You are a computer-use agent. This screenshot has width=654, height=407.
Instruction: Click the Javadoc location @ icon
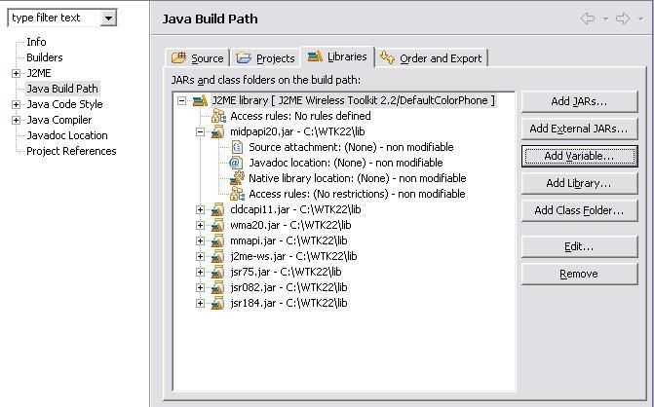[x=236, y=163]
